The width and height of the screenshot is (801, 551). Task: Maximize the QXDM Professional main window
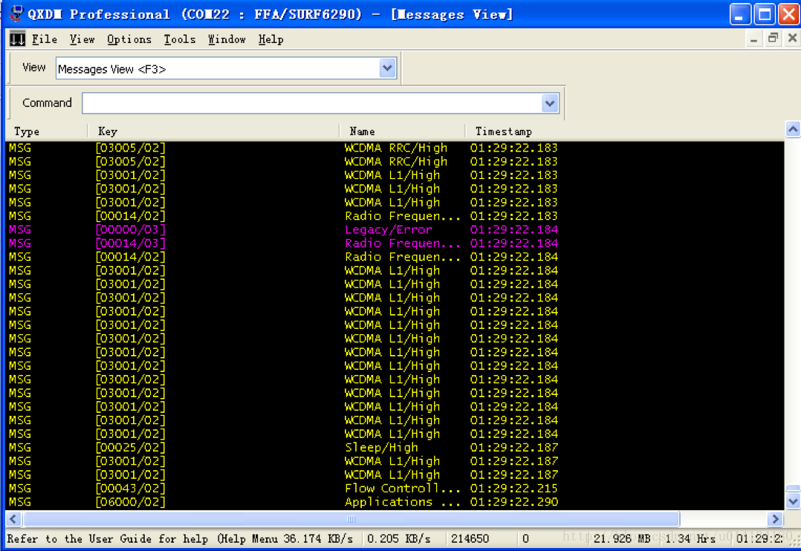click(x=765, y=14)
